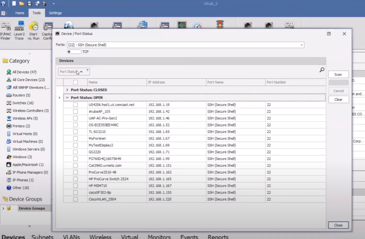Sort by the Port Number column header
Screen dimensions: 365x239
(x=295, y=82)
